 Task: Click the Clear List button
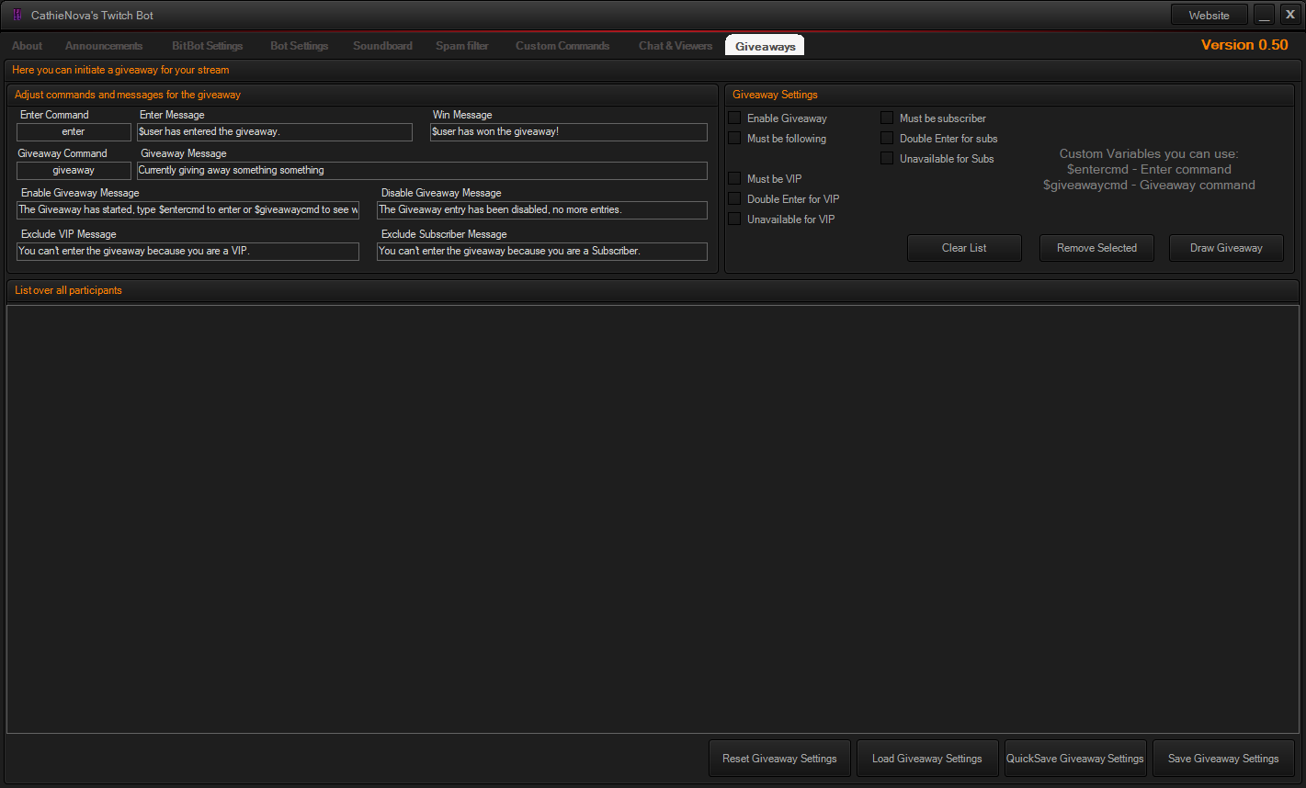point(964,248)
